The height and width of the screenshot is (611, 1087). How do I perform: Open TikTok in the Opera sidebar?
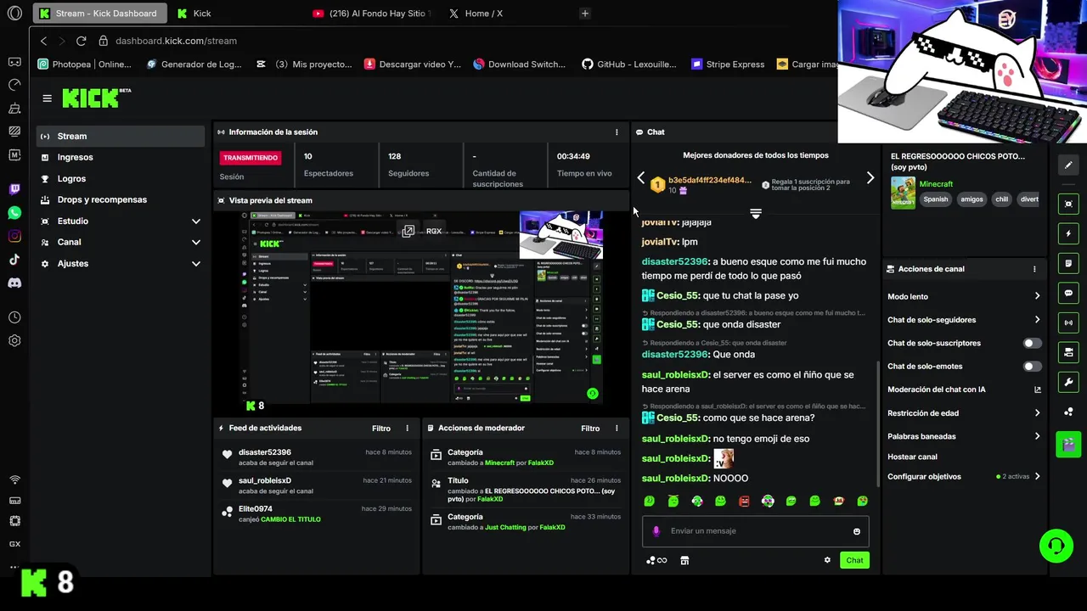(x=14, y=260)
